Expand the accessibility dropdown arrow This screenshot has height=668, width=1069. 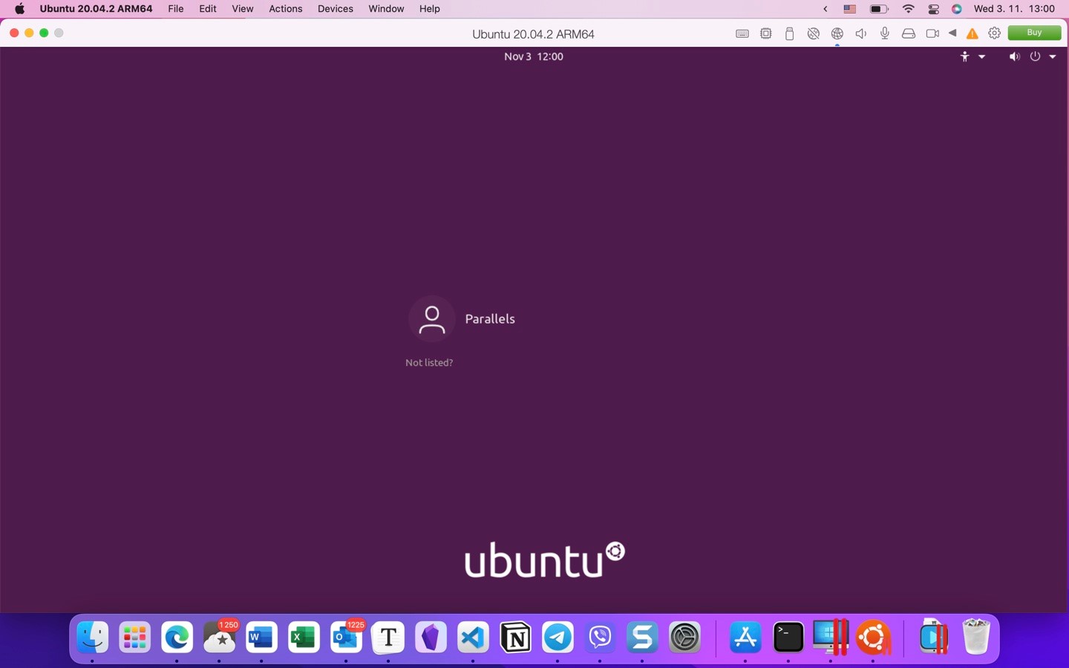click(x=981, y=56)
